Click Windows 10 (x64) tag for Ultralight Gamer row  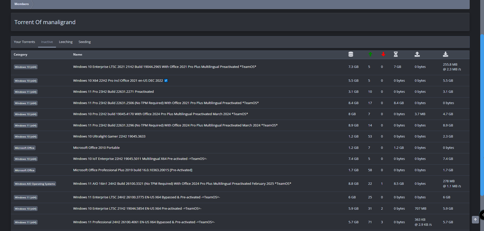pos(25,137)
